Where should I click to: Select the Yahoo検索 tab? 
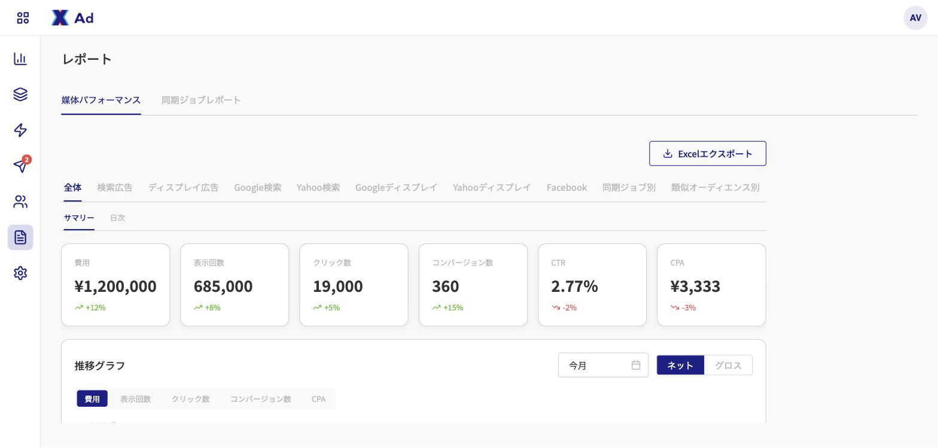(x=318, y=187)
